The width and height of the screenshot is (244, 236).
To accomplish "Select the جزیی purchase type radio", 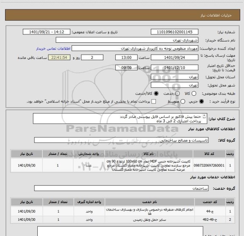I will pos(201,102).
